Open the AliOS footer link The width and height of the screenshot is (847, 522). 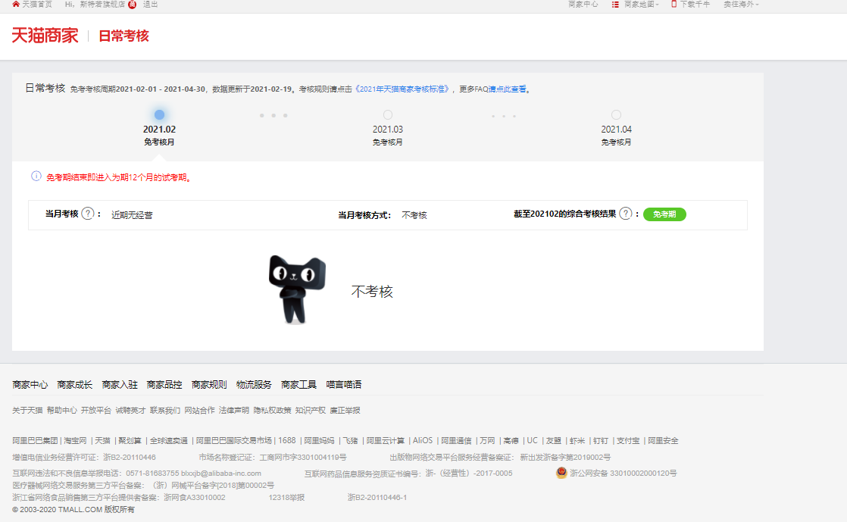423,441
